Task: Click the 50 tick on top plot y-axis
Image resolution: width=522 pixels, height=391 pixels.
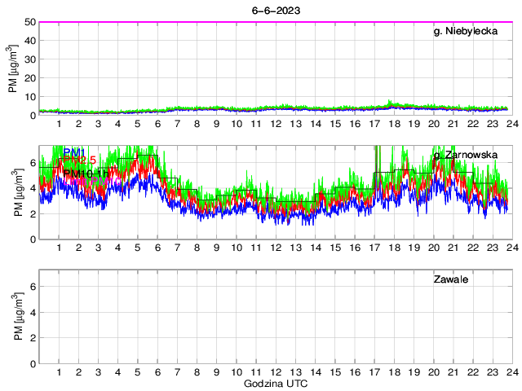Action: click(29, 22)
